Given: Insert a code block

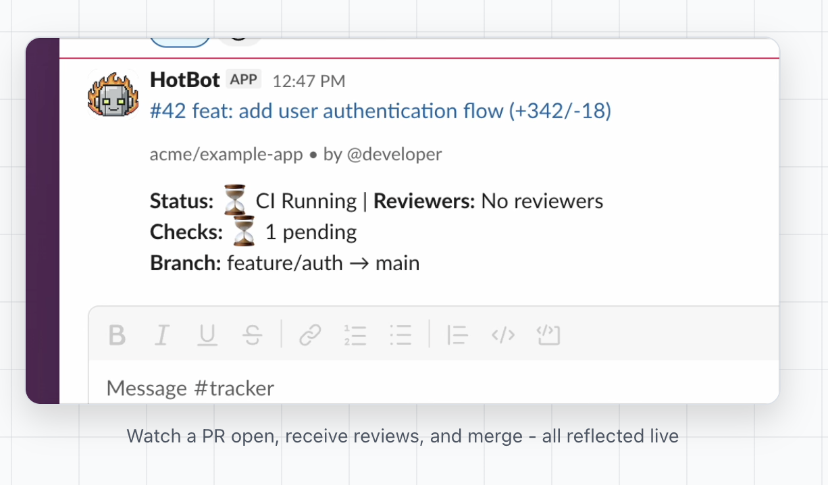Looking at the screenshot, I should 548,335.
